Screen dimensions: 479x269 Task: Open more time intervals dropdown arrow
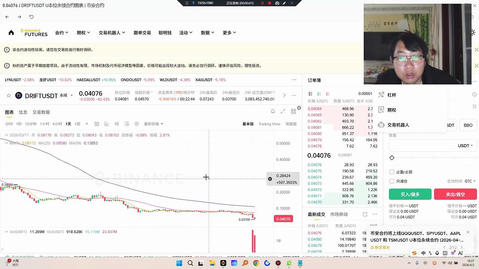coord(87,124)
